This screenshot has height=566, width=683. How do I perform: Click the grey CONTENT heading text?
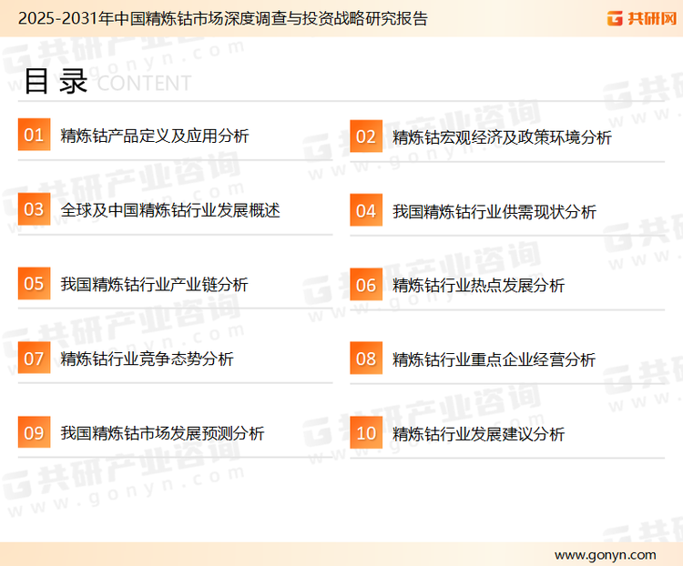pyautogui.click(x=144, y=83)
